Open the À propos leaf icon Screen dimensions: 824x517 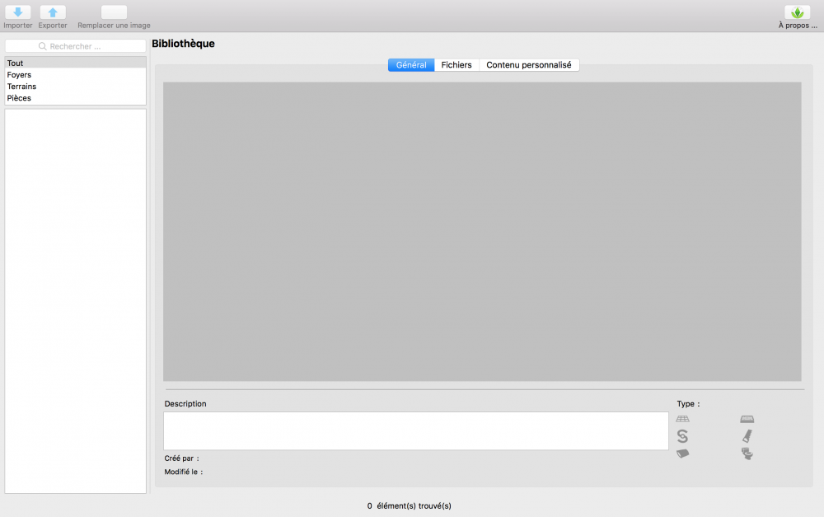[x=797, y=12]
